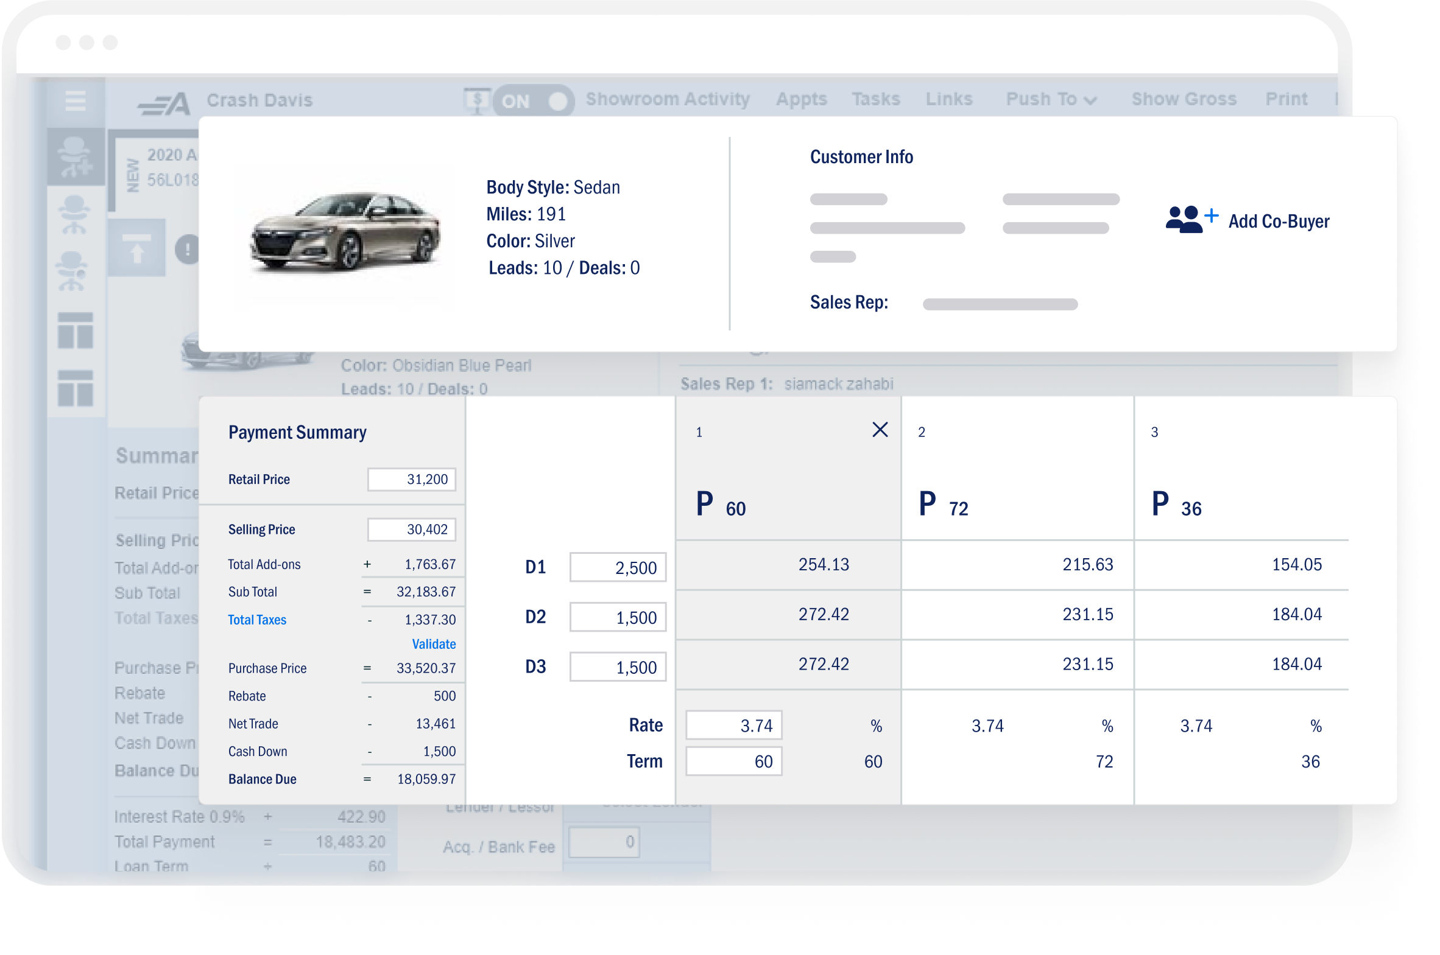Close payment column 1 with X

[x=880, y=429]
